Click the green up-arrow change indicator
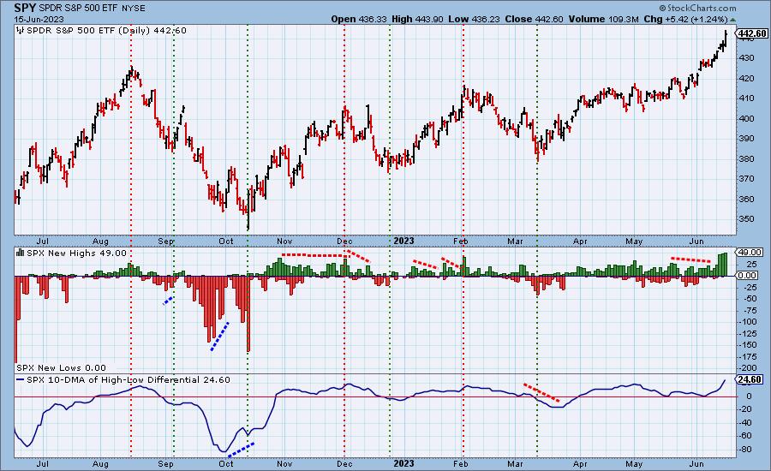This screenshot has width=771, height=471. (x=732, y=20)
